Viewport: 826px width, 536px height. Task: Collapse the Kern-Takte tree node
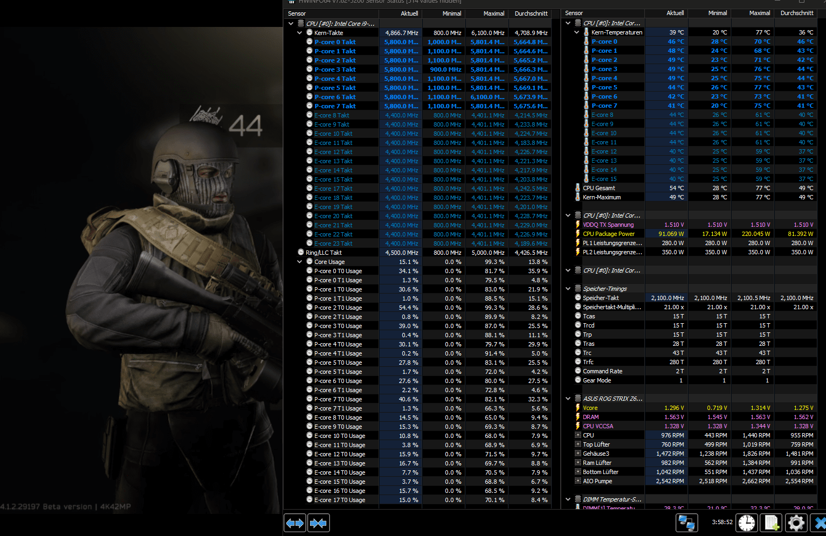pyautogui.click(x=300, y=33)
